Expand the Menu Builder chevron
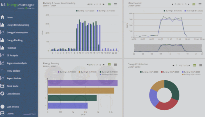 click(2, 70)
